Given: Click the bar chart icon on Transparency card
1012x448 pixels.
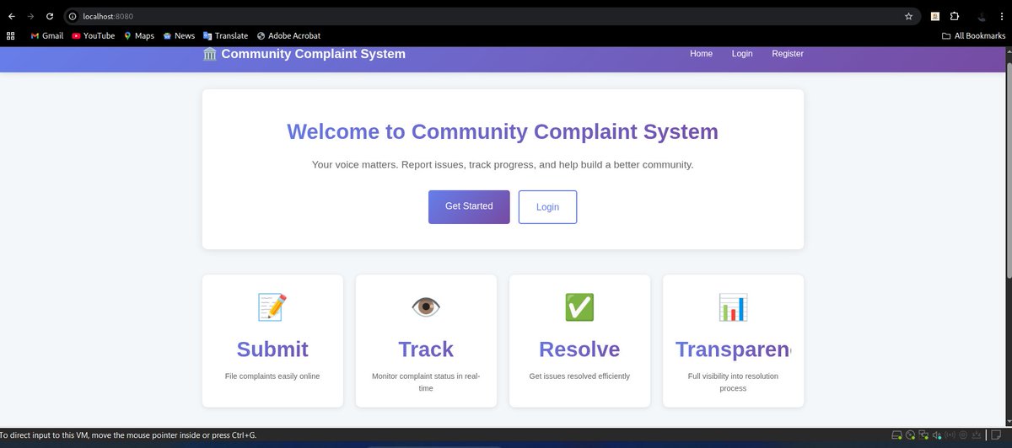Looking at the screenshot, I should [733, 307].
